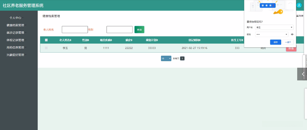Sort the table by 登记时间 column
Viewport: 307px width, 130px height.
click(194, 40)
